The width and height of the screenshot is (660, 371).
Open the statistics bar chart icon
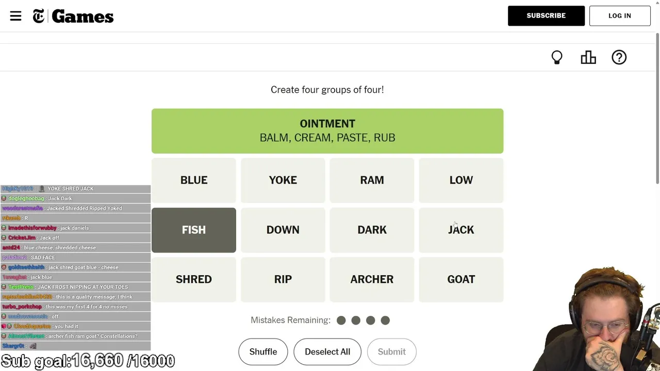point(588,57)
